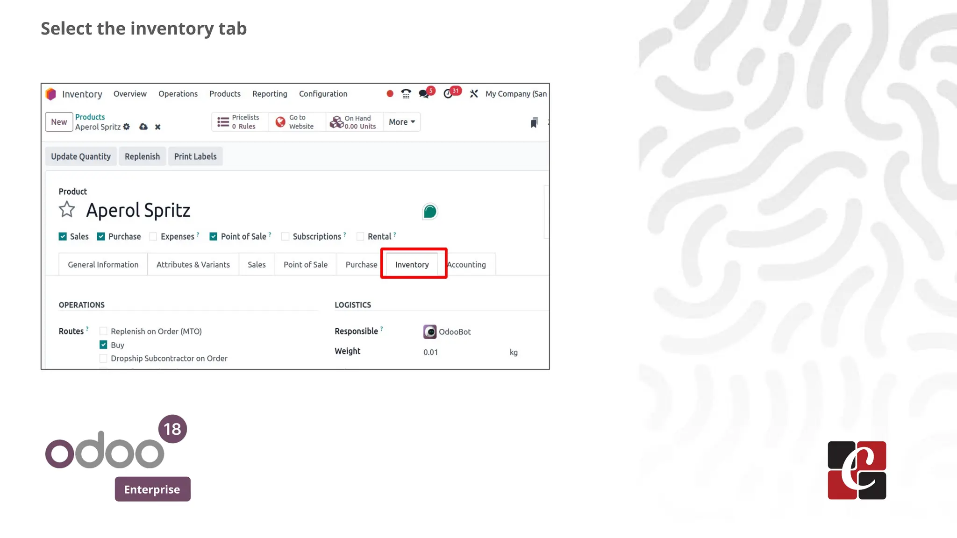Open the My Company switcher
957x538 pixels.
(x=516, y=94)
